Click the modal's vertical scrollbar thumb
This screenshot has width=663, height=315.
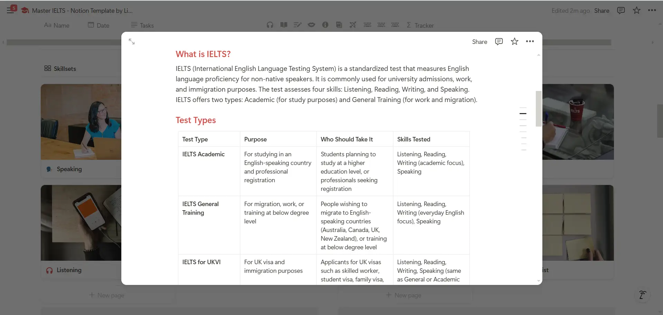point(538,109)
